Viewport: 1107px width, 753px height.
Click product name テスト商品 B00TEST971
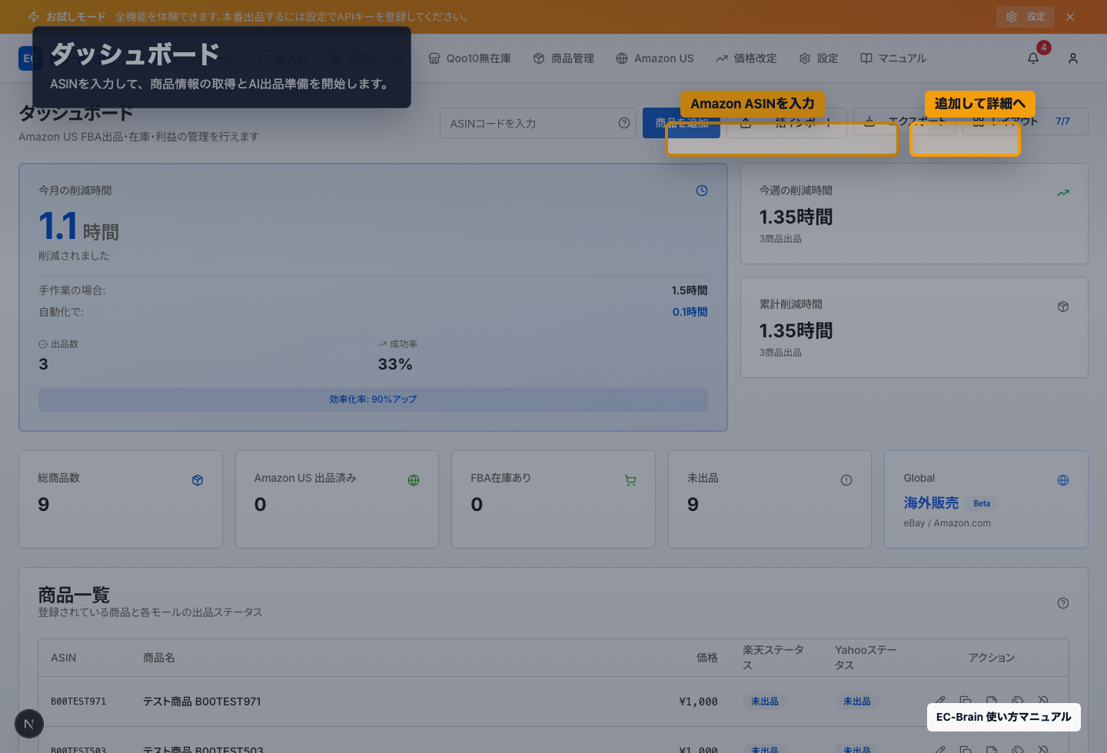[x=202, y=702]
